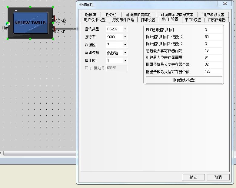236x188 pixels.
Task: Click the Net port icon on HMI
Action: click(8, 24)
